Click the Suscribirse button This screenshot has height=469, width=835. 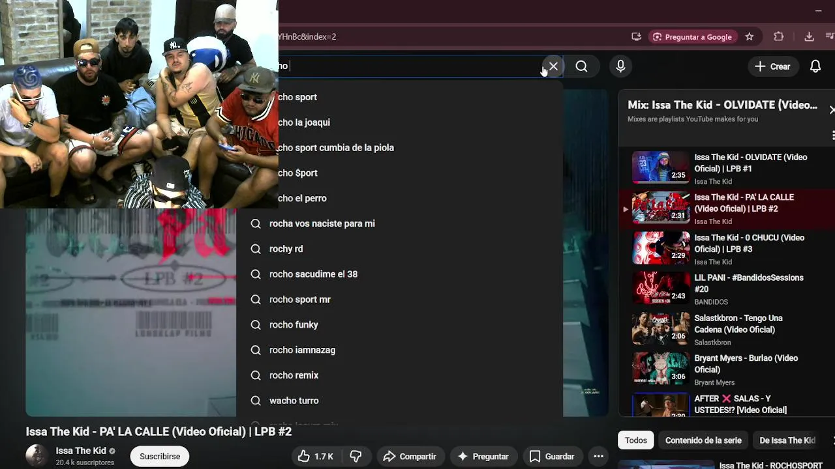point(160,457)
